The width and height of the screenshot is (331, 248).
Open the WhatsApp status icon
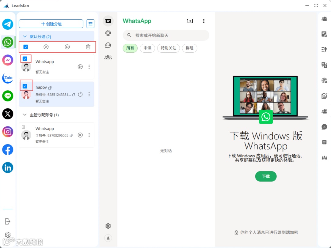pyautogui.click(x=108, y=33)
